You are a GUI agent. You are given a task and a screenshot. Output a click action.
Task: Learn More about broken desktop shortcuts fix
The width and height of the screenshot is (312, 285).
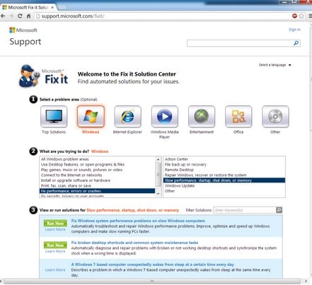click(x=55, y=251)
